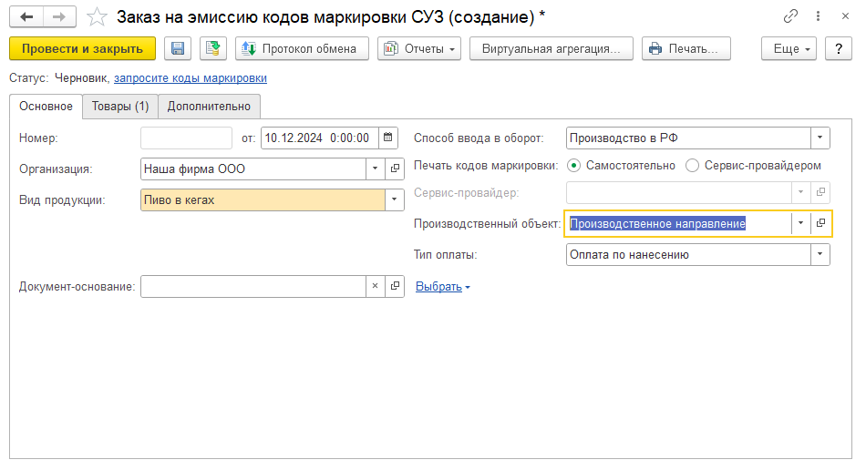Follow the запросите коды маркировки link
This screenshot has width=866, height=470.
(x=191, y=78)
